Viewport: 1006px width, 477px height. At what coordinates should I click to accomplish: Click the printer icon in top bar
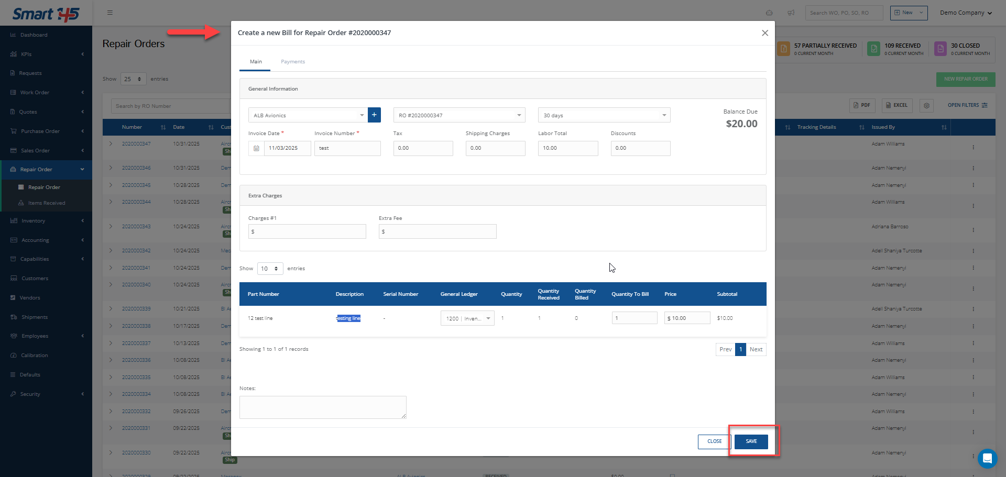pos(769,13)
